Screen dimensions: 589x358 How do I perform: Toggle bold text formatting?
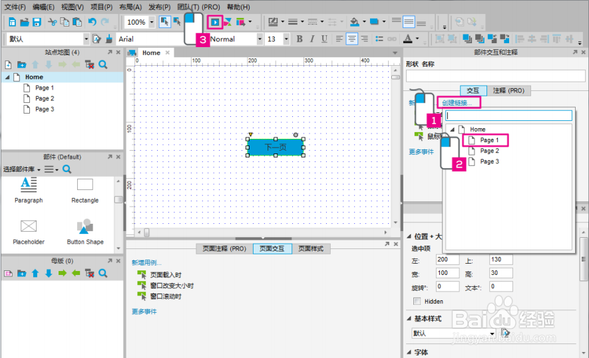(x=299, y=39)
